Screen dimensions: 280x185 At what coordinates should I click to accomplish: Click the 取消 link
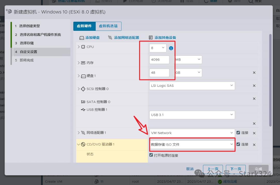pyautogui.click(x=190, y=169)
